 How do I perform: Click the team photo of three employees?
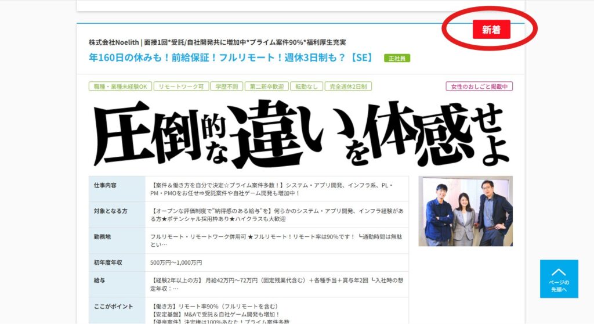click(465, 211)
